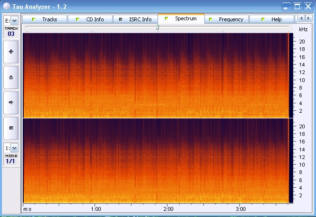This screenshot has width=316, height=217.
Task: Click the upper channel spectrogram
Action: click(x=155, y=75)
